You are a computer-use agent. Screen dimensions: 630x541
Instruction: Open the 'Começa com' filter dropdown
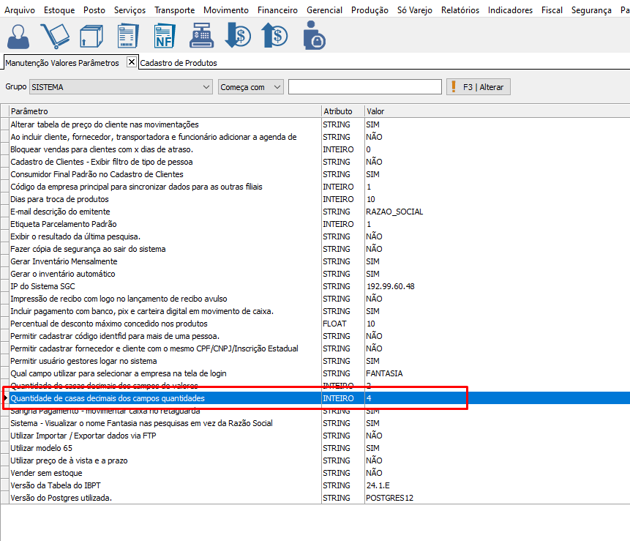[277, 87]
